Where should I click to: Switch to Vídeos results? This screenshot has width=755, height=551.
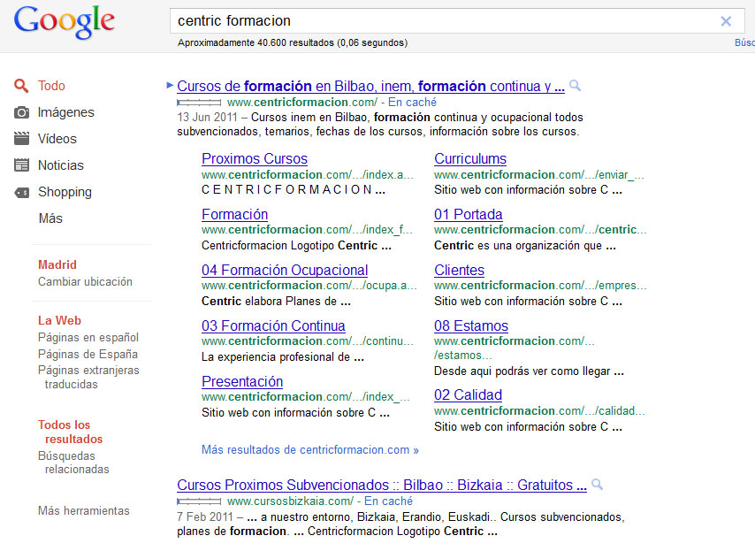pos(57,139)
